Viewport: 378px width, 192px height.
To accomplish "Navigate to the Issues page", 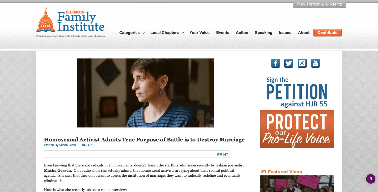I will coord(285,33).
